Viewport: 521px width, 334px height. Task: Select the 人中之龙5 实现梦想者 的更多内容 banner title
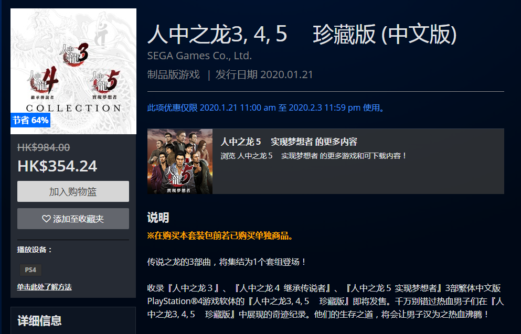pos(289,142)
